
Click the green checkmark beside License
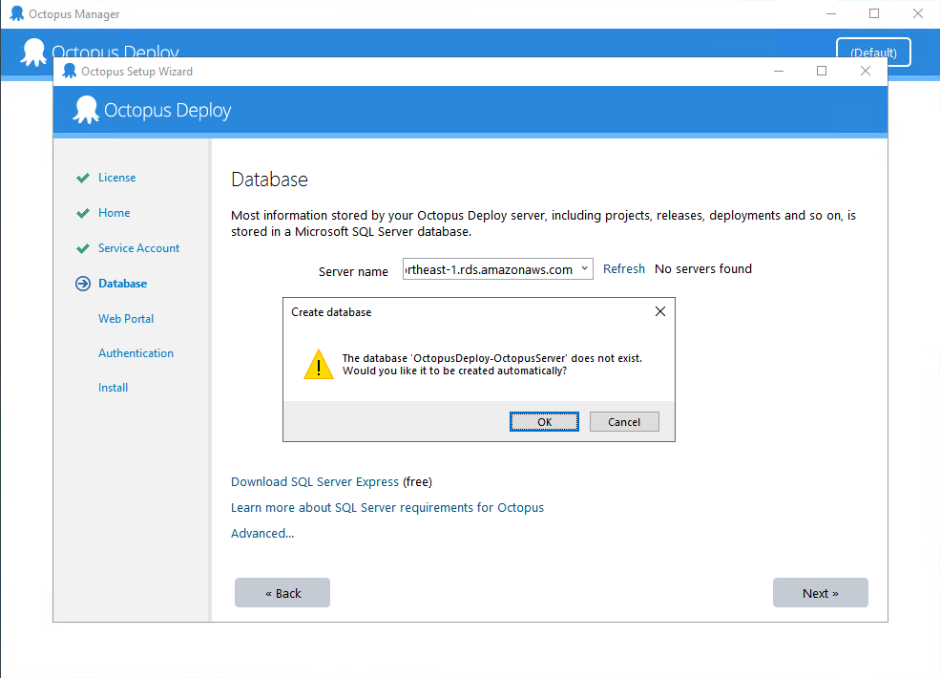click(83, 178)
